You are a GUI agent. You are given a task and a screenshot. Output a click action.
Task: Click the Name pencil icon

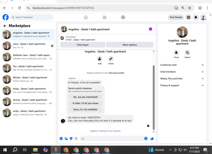pos(111,59)
